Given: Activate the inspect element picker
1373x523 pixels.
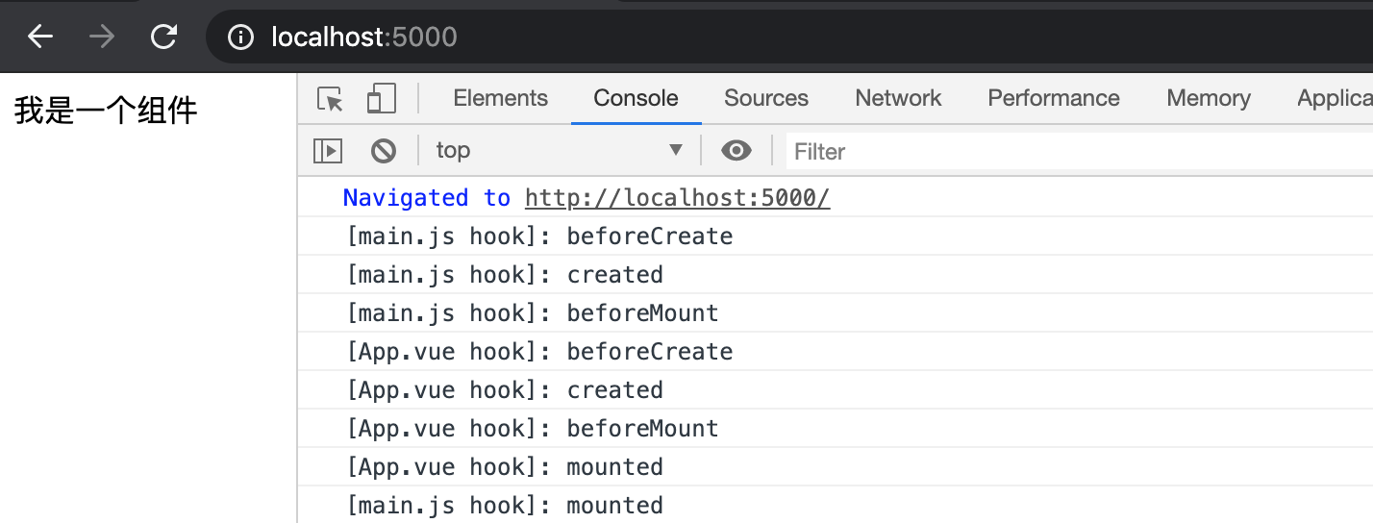Looking at the screenshot, I should [330, 99].
